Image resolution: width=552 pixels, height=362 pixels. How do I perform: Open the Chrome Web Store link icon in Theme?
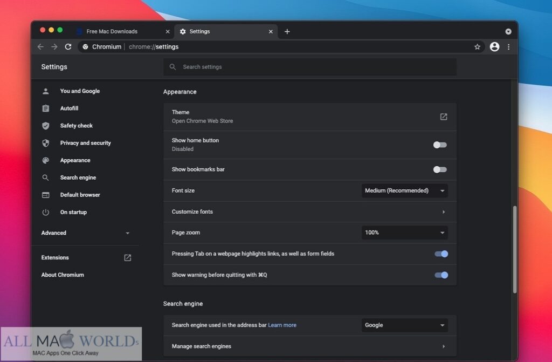443,117
